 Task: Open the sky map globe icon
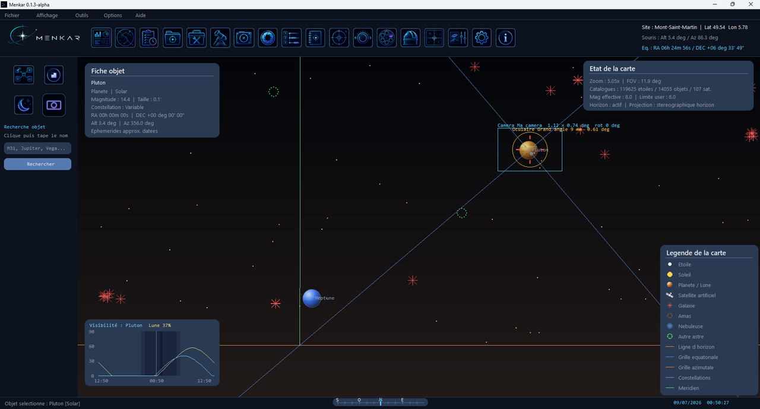pyautogui.click(x=125, y=38)
